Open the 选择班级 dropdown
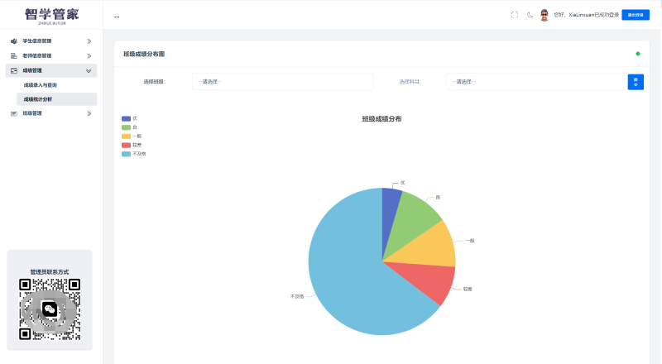Screen dimensions: 662x364 pyautogui.click(x=282, y=82)
